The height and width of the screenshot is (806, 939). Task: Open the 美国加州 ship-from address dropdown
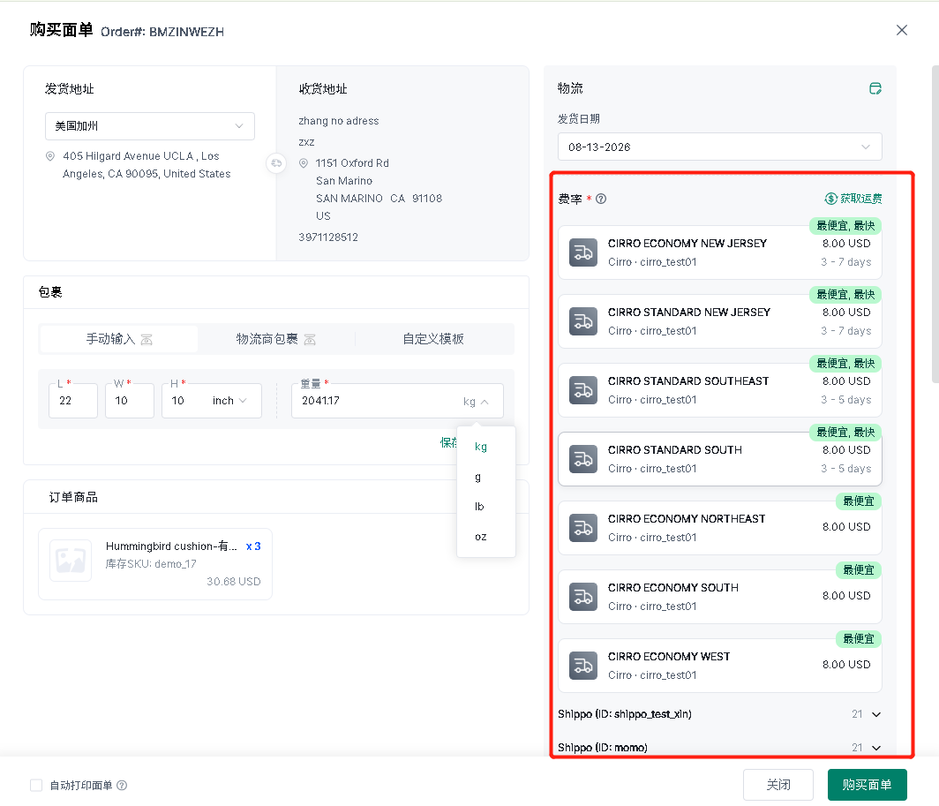point(150,126)
